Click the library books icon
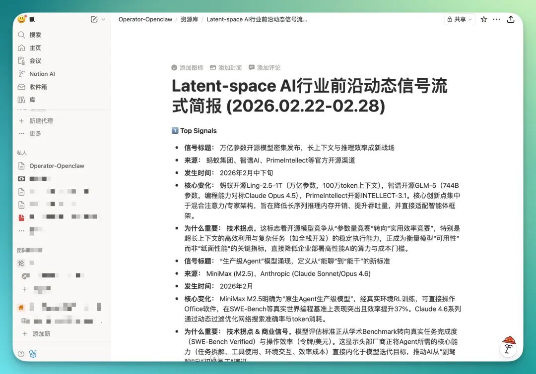 point(21,100)
